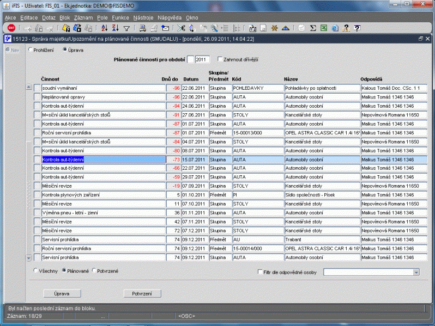This screenshot has width=435, height=326.
Task: Click the Potvrzení button
Action: 142,293
